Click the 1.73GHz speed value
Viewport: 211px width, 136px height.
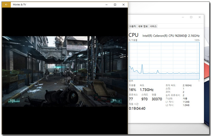pos(147,90)
